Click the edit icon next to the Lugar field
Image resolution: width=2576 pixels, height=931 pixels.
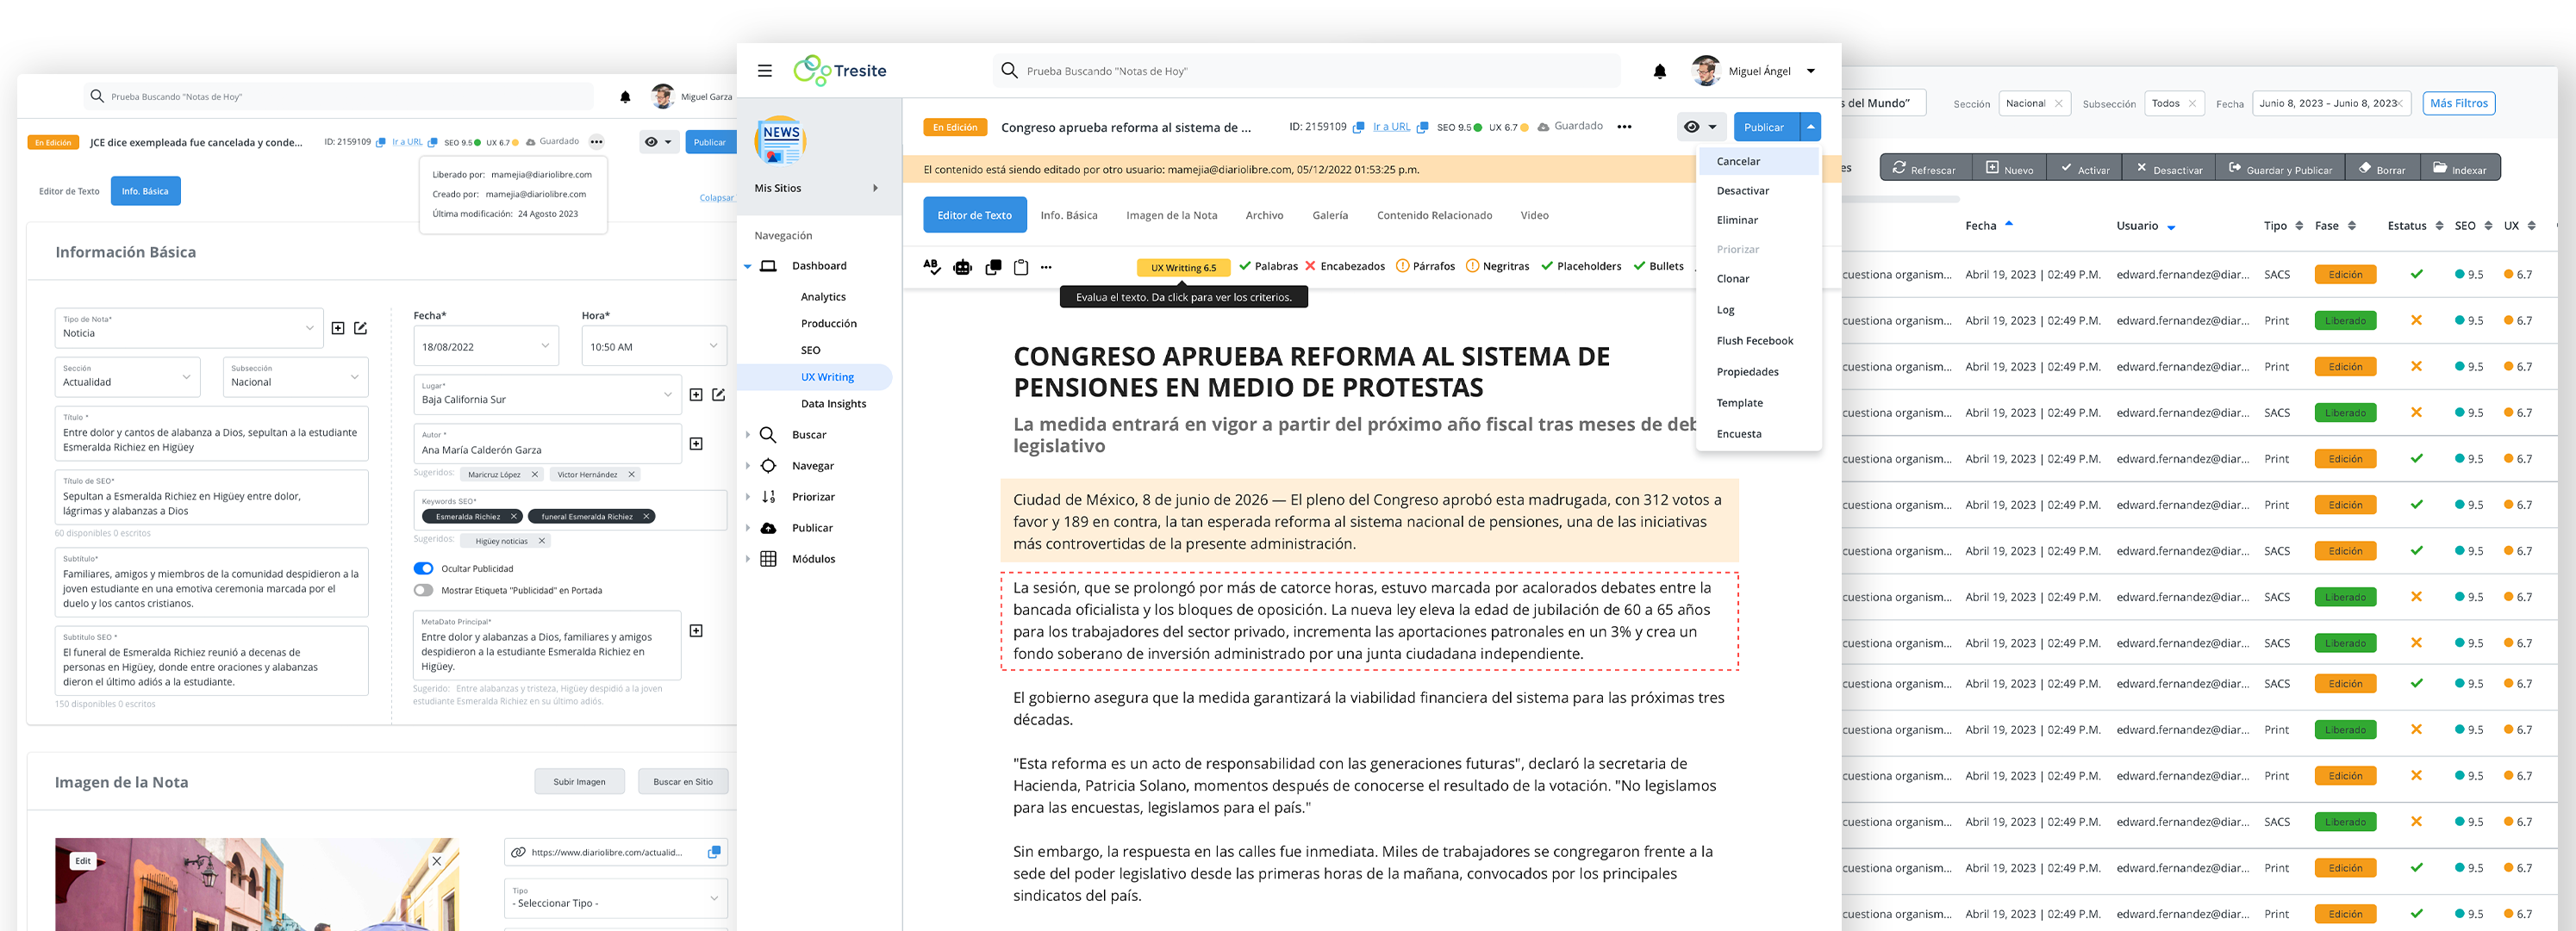(719, 394)
